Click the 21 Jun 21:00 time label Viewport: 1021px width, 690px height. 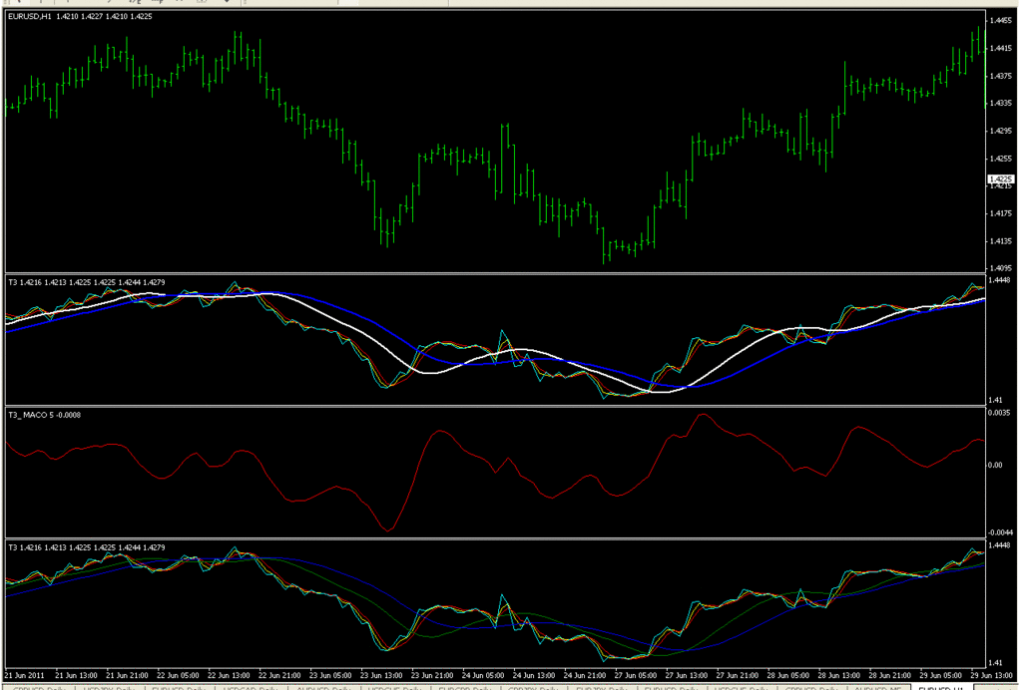coord(127,676)
